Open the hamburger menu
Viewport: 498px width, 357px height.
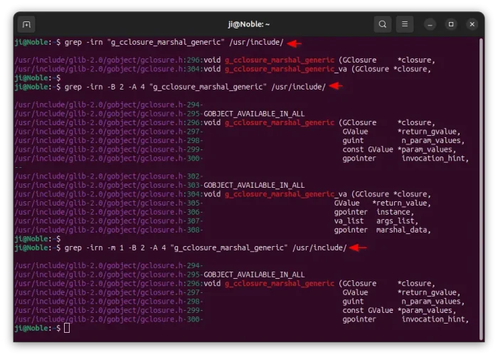point(405,24)
